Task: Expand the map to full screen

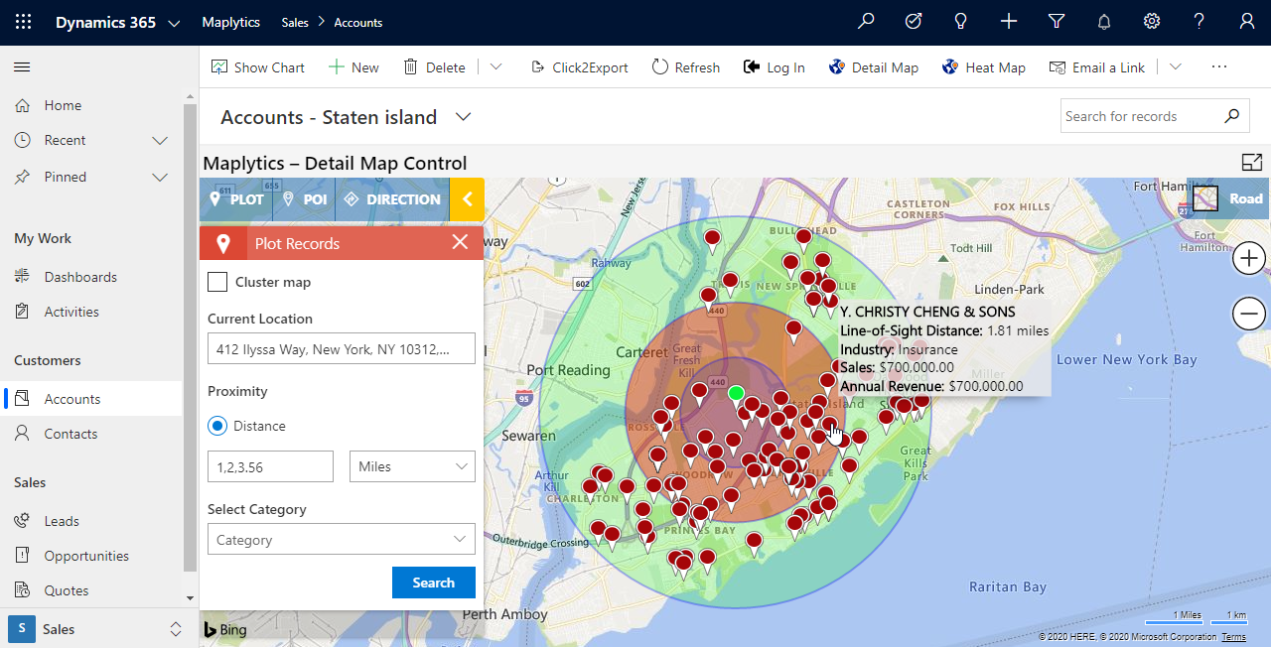Action: pyautogui.click(x=1251, y=163)
